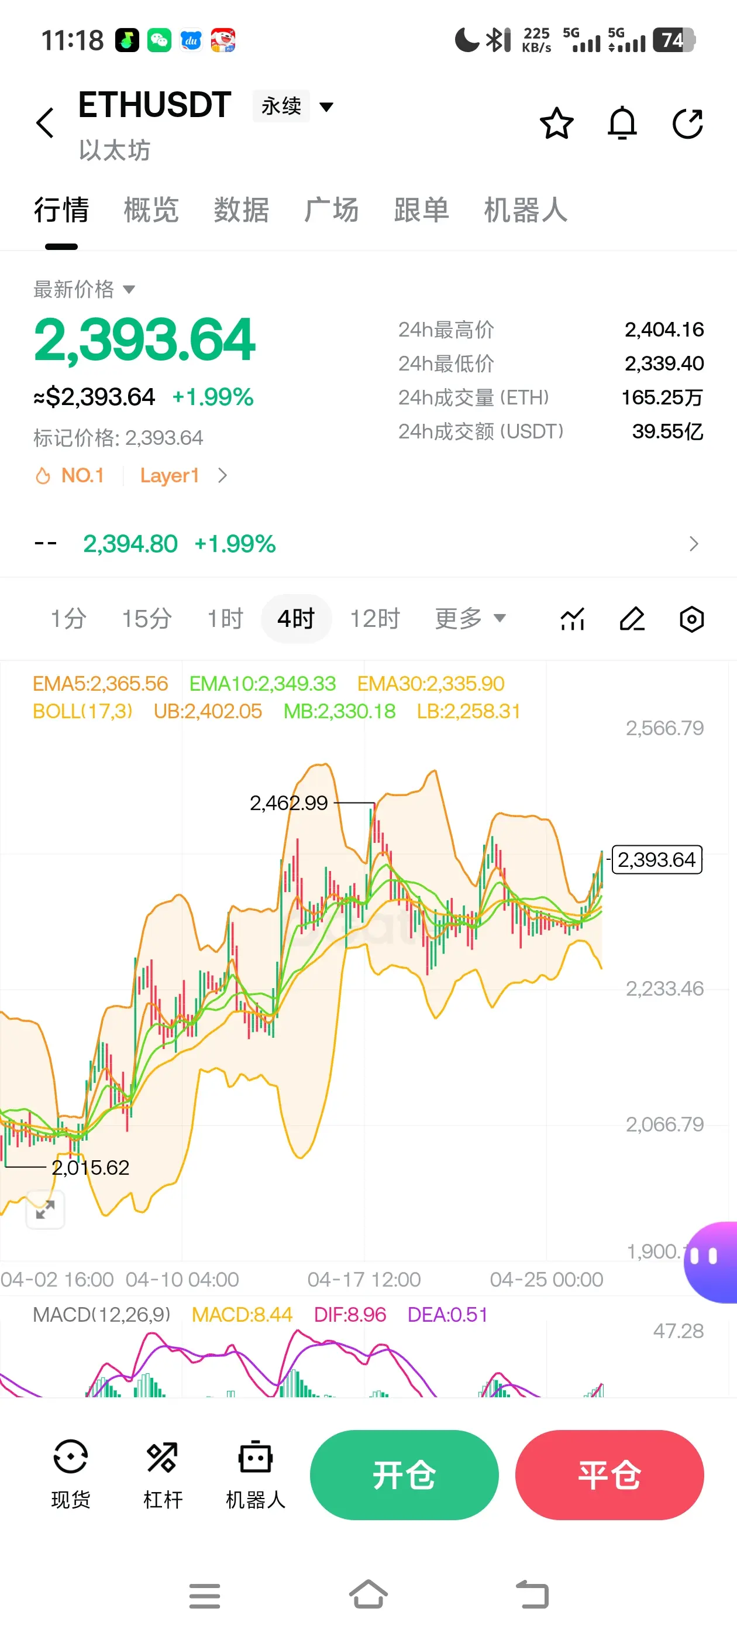Image resolution: width=737 pixels, height=1639 pixels.
Task: Tap the 24h最高价 value 2,404.16
Action: [664, 330]
